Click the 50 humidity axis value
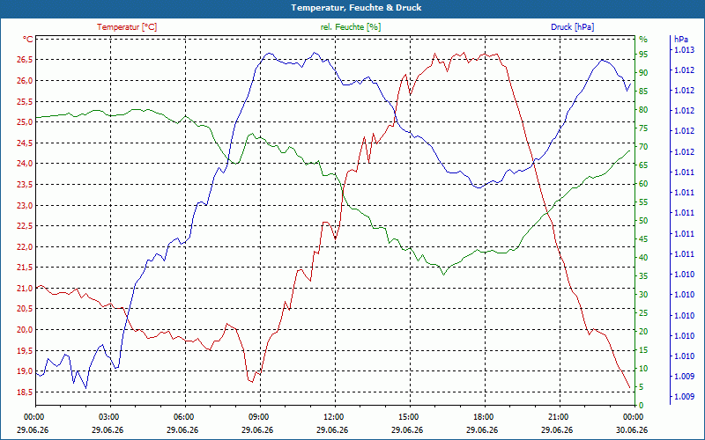 click(x=643, y=221)
